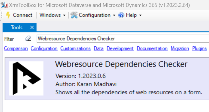The image size is (209, 112).
Task: Filter tools by Data category
Action: [99, 48]
